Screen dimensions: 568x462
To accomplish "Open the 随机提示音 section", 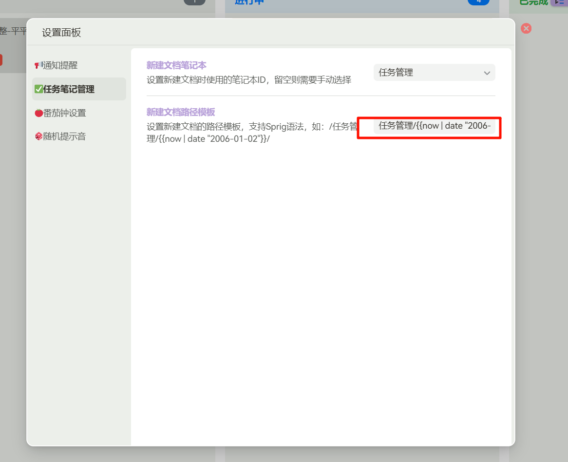I will (79, 136).
